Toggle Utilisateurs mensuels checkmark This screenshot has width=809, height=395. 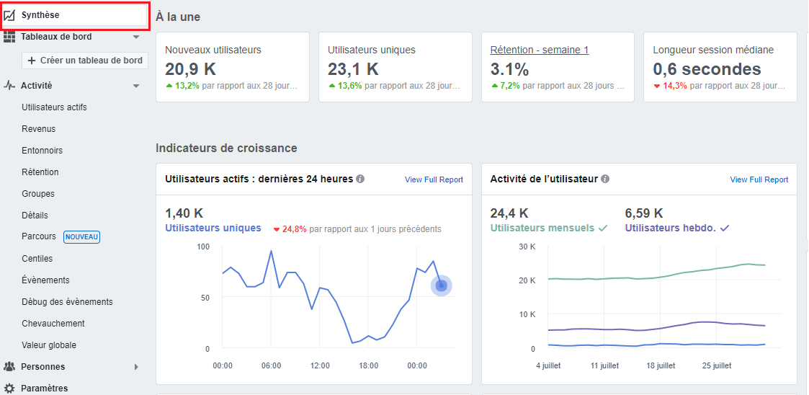tap(603, 228)
